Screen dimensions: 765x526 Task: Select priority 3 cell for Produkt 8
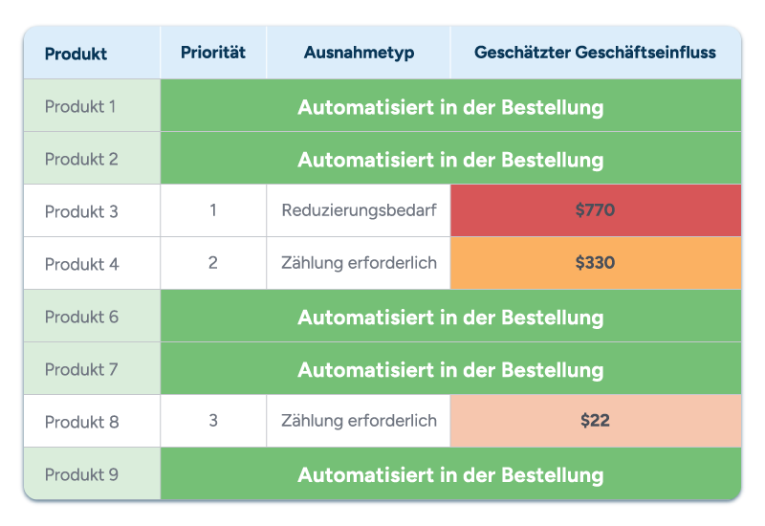[213, 421]
